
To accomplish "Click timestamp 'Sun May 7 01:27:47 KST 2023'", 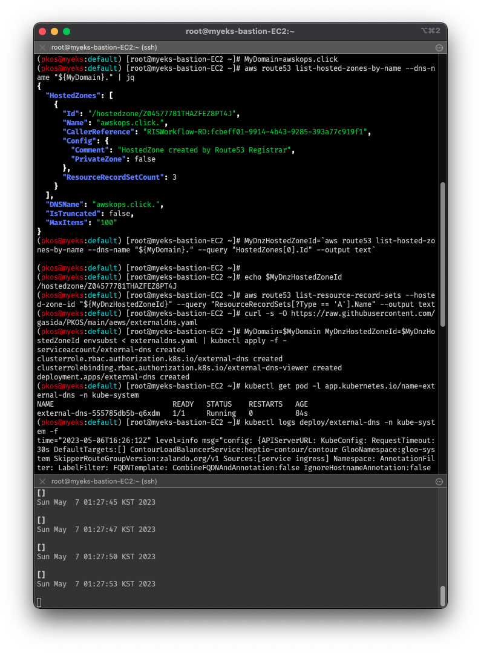I will [96, 530].
